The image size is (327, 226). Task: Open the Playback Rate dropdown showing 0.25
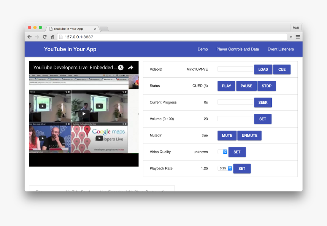225,168
